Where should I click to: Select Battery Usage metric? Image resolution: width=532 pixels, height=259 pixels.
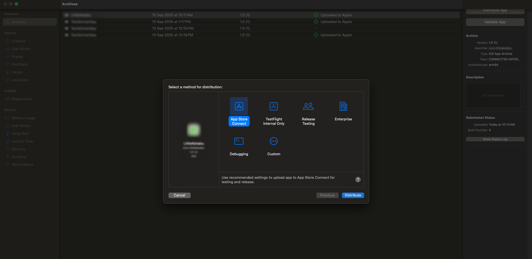point(23,118)
